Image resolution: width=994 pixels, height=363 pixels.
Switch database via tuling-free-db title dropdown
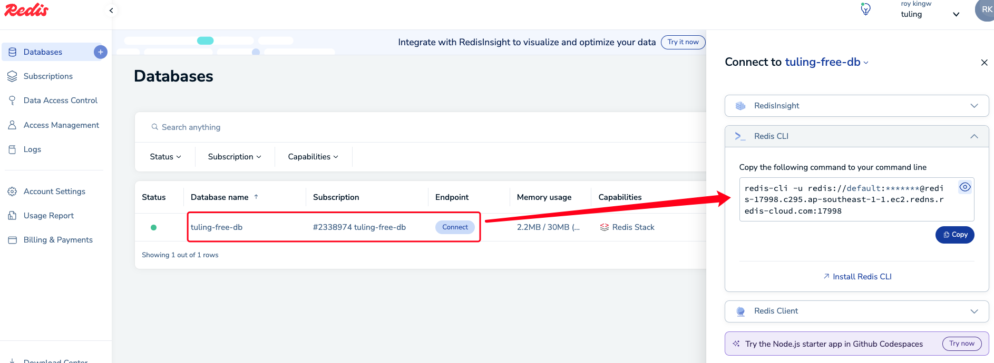point(826,62)
